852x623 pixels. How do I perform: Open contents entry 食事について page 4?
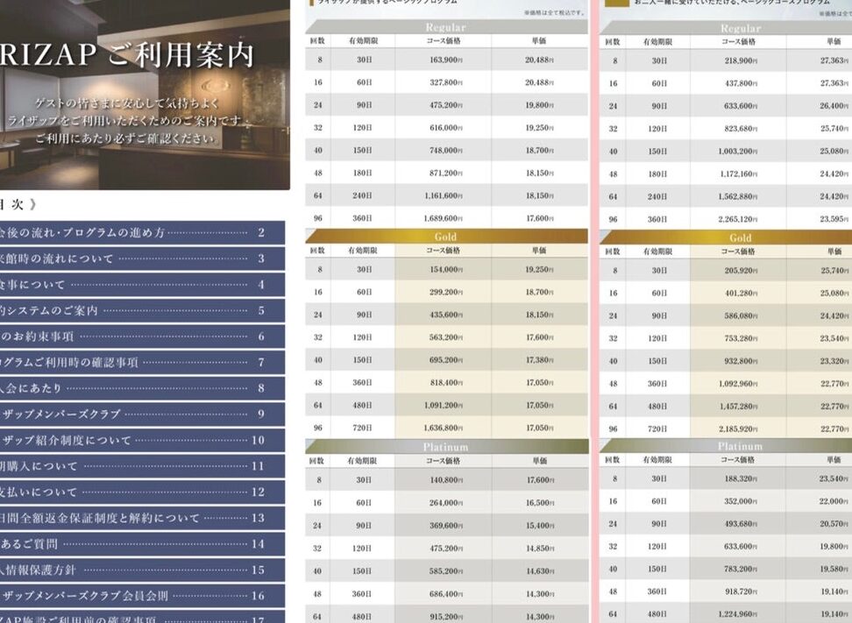coord(142,285)
